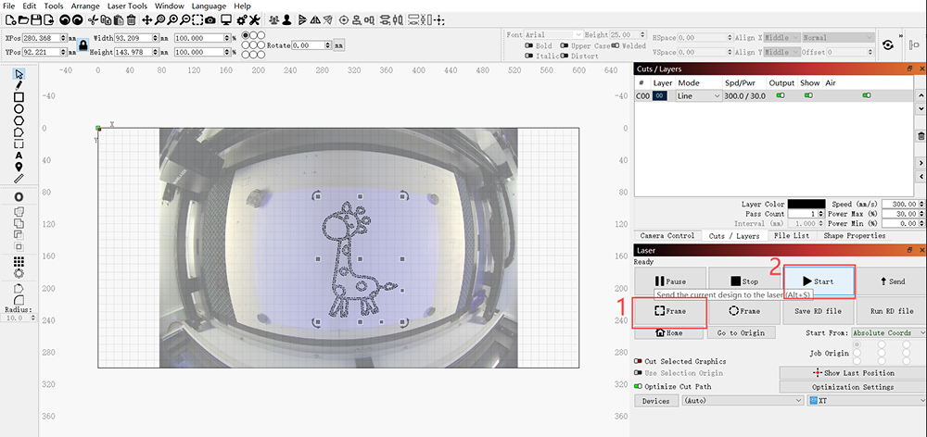The image size is (927, 437).
Task: Zoom to the frame selection
Action: [197, 19]
